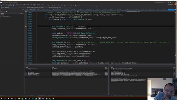Switch to the Breakpoints tab

pyautogui.click(x=120, y=96)
